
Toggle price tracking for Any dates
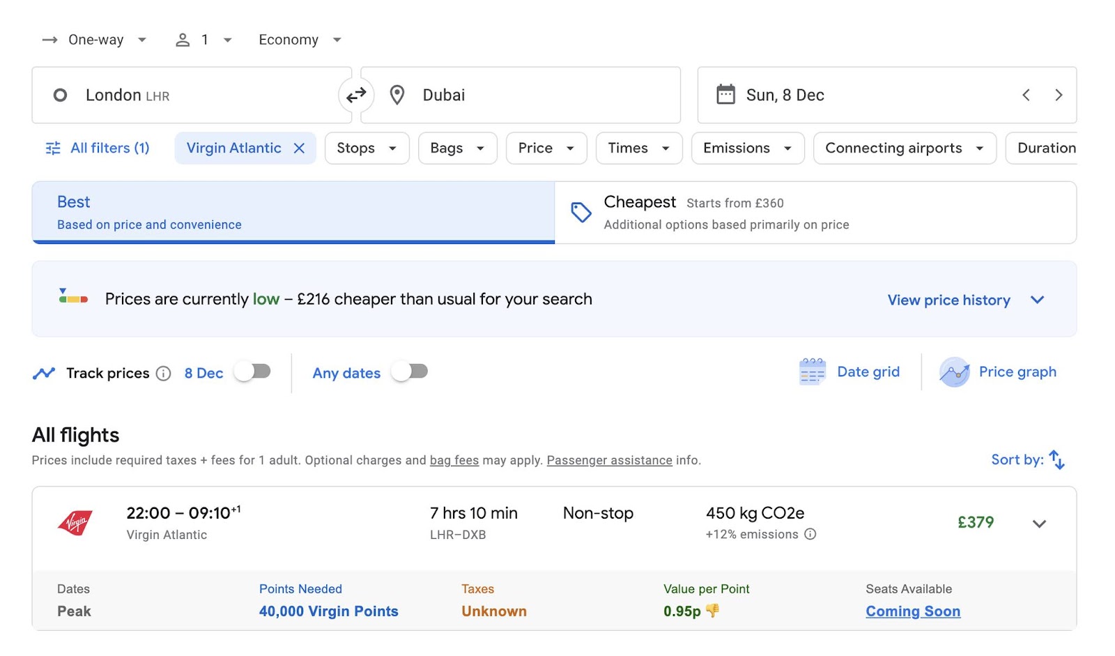point(409,372)
